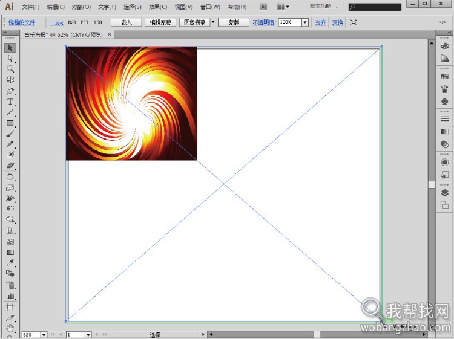
Task: Open the 变换 (Transform) link
Action: (337, 22)
